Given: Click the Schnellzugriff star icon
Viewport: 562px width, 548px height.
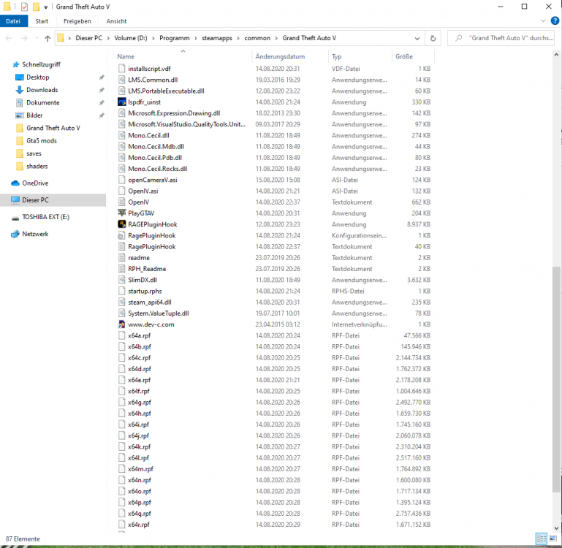Looking at the screenshot, I should click(x=16, y=64).
